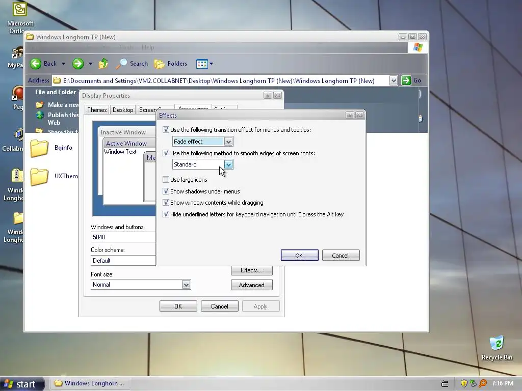Image resolution: width=522 pixels, height=391 pixels.
Task: Click the Active Window preview title
Action: [126, 143]
